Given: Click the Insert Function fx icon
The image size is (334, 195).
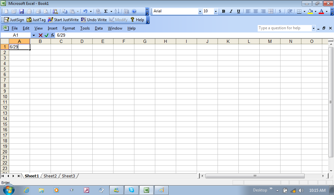Looking at the screenshot, I should click(52, 35).
